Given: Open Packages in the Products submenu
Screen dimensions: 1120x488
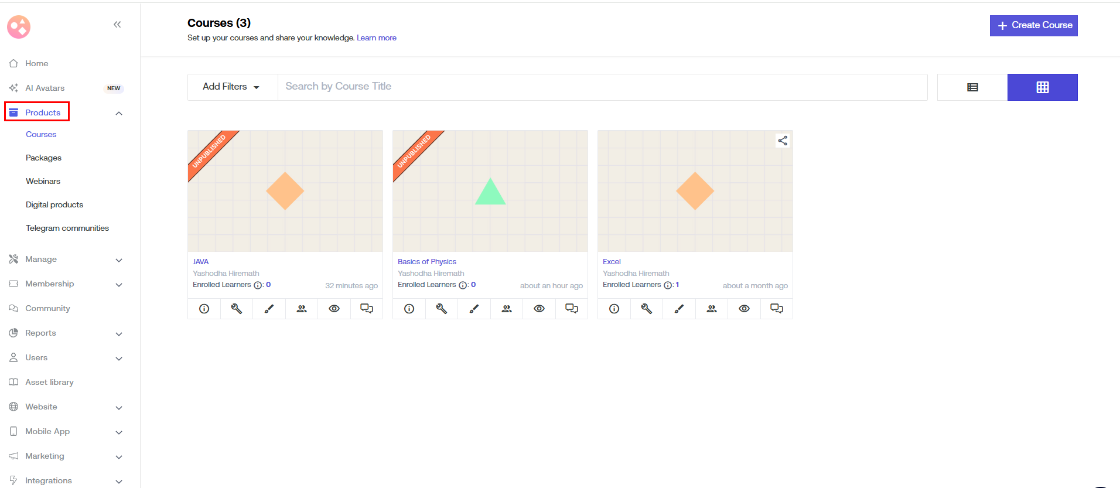Looking at the screenshot, I should 43,158.
